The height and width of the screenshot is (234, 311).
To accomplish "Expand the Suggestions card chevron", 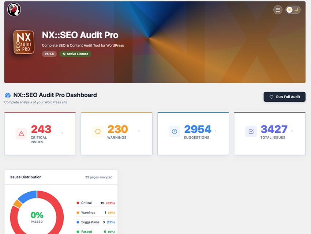I will 216,131.
